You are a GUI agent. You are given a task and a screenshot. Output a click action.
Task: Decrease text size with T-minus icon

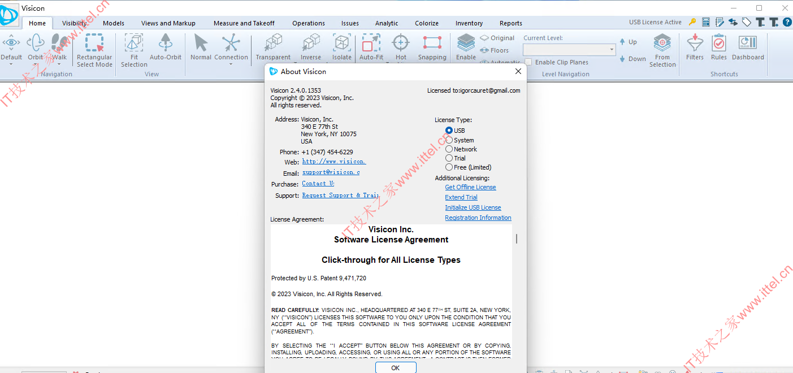[760, 22]
